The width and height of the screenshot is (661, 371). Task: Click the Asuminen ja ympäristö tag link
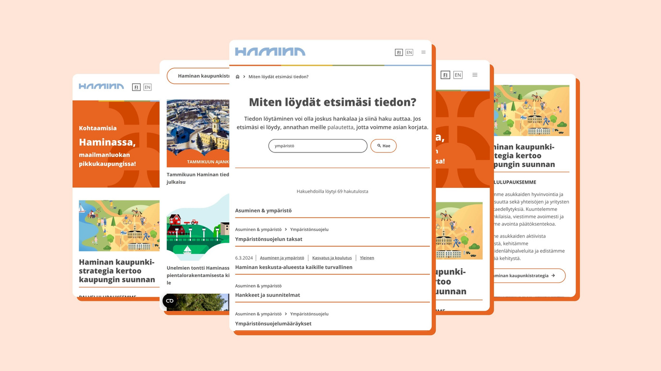[282, 258]
